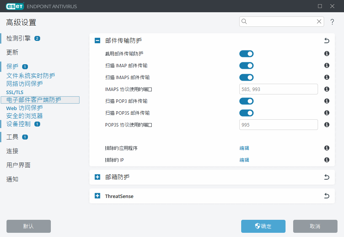Expand the ThreatSense section

[97, 196]
